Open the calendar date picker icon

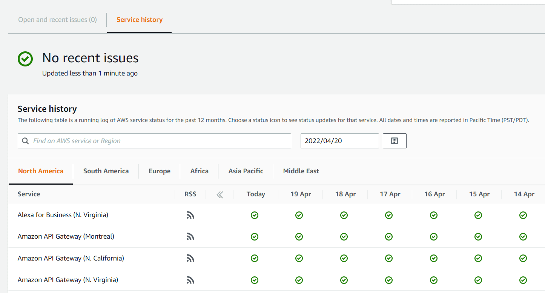click(395, 140)
